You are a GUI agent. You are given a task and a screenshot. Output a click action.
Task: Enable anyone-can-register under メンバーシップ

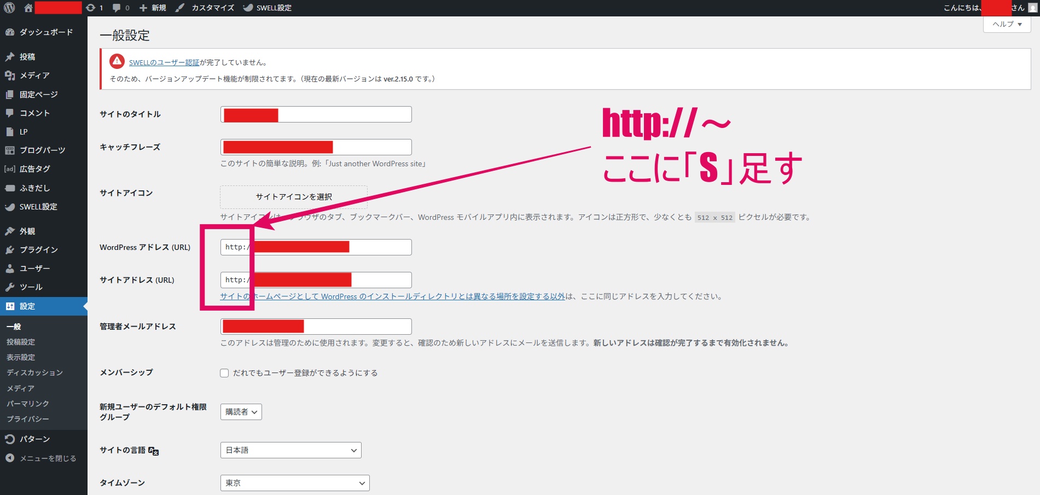[x=224, y=372]
